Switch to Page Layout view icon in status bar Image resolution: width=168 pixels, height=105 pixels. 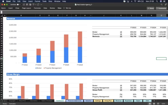click(x=154, y=104)
